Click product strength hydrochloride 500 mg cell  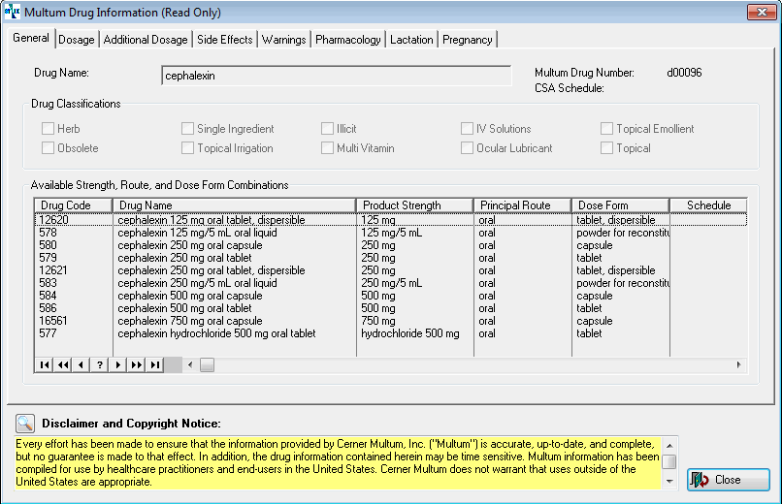tap(410, 333)
